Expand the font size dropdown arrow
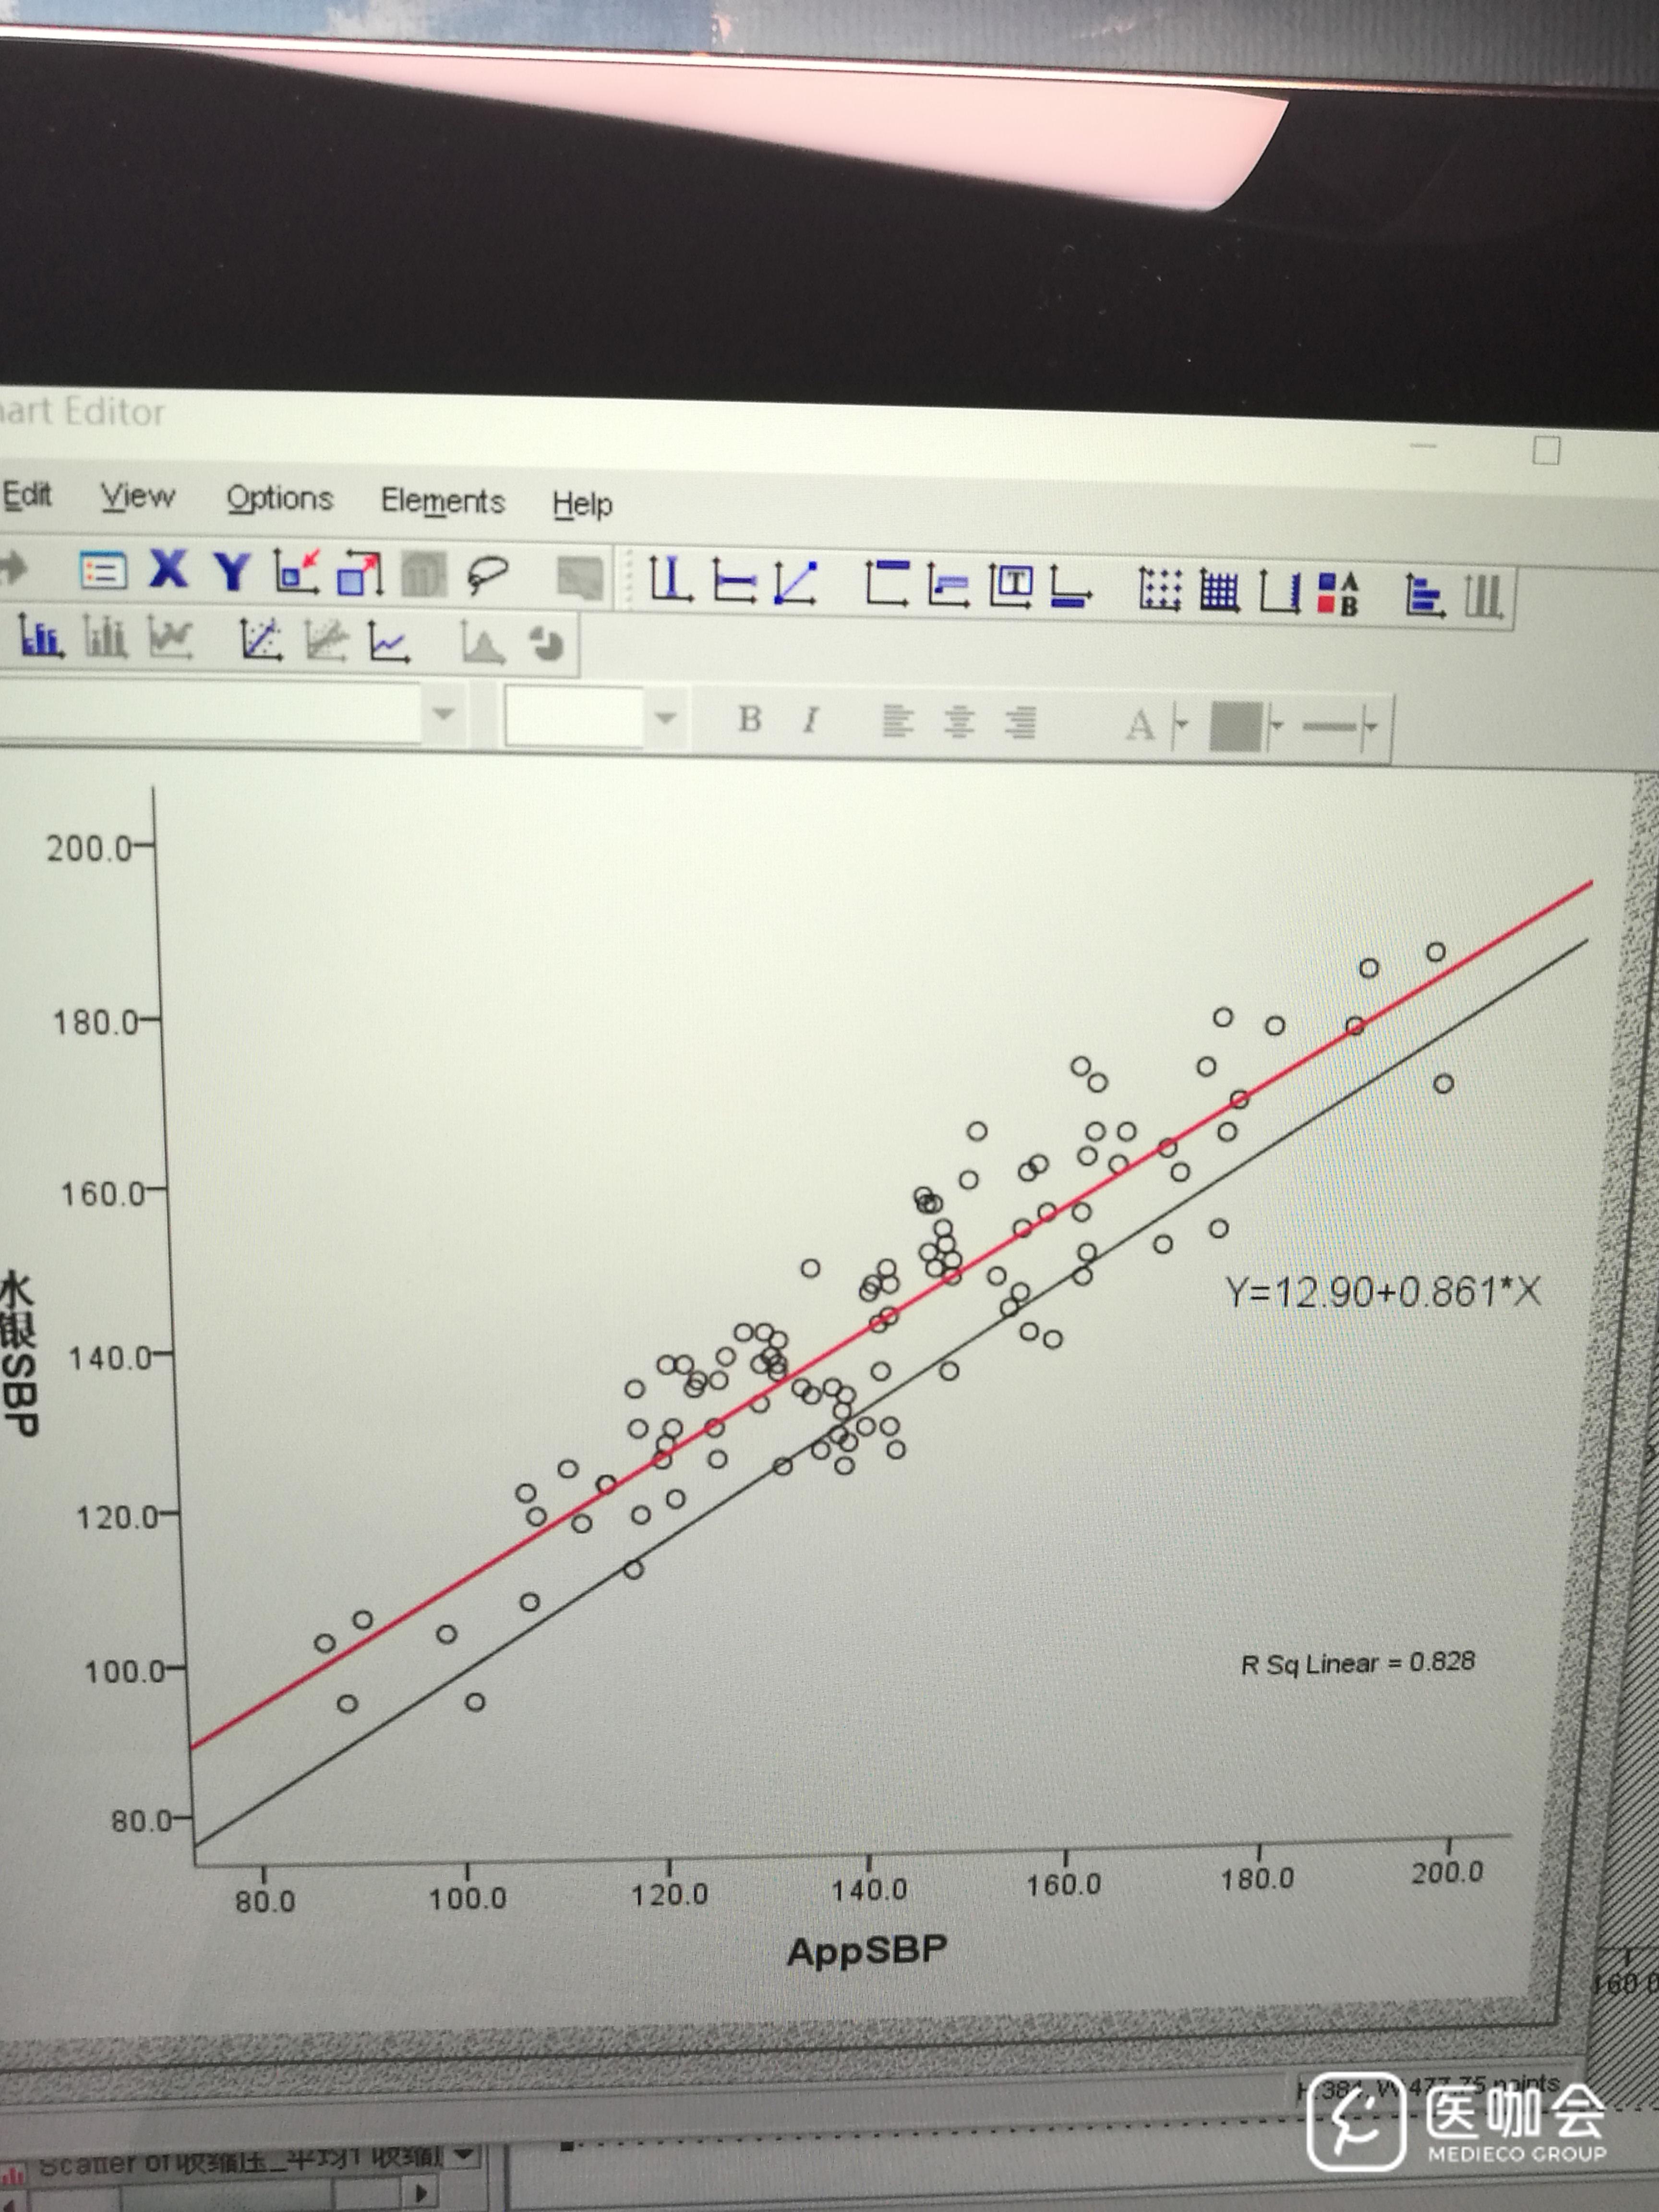1659x2212 pixels. (x=665, y=717)
